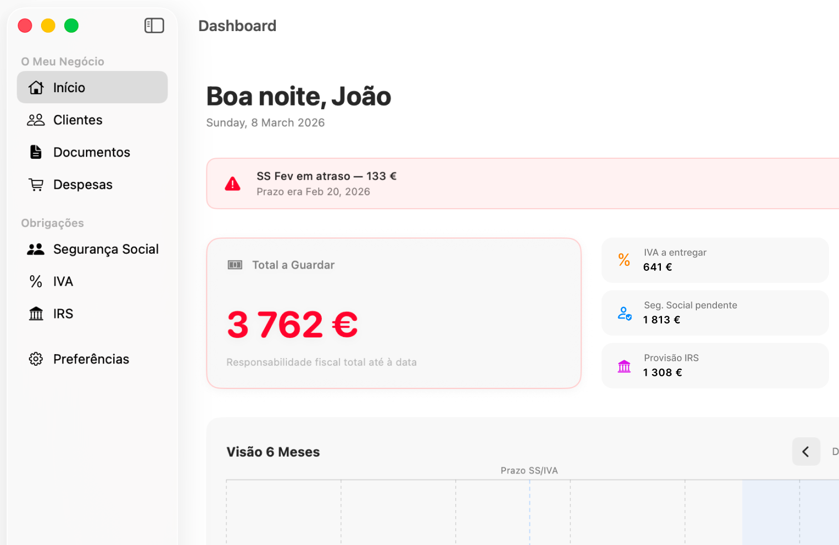Click the Total a Guardar amount card
This screenshot has height=545, width=839.
click(x=393, y=314)
